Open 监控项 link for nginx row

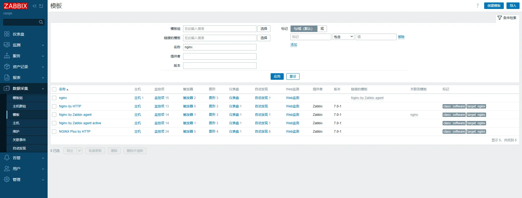click(x=159, y=98)
